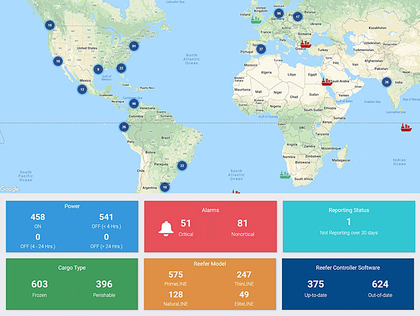This screenshot has height=316, width=420.
Task: Open the Reporting Status card
Action: pos(349,226)
